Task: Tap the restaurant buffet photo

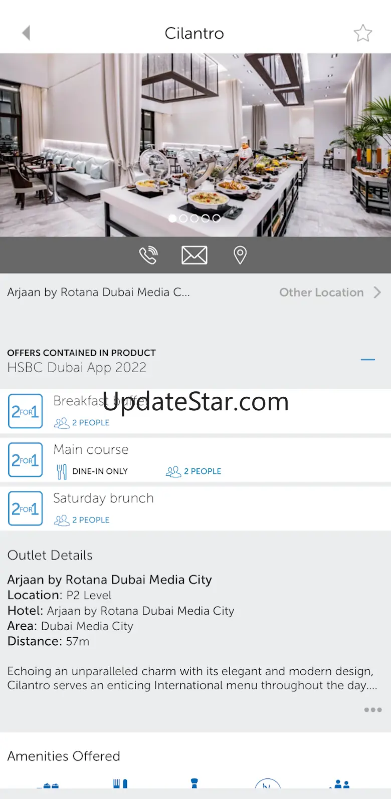Action: [x=195, y=145]
